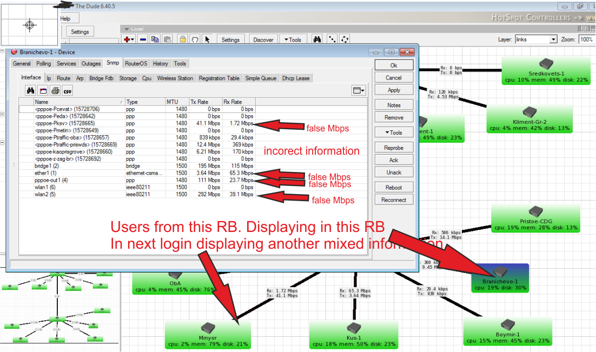596x352 pixels.
Task: Click the Minyor device node
Action: coord(208,335)
